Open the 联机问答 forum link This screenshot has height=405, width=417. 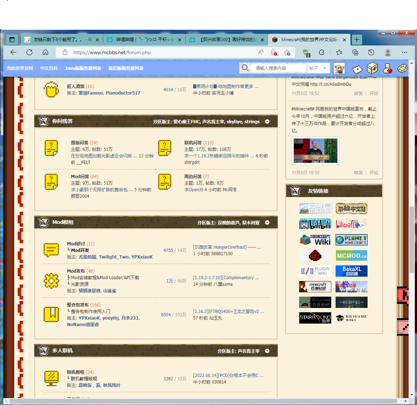(x=193, y=143)
